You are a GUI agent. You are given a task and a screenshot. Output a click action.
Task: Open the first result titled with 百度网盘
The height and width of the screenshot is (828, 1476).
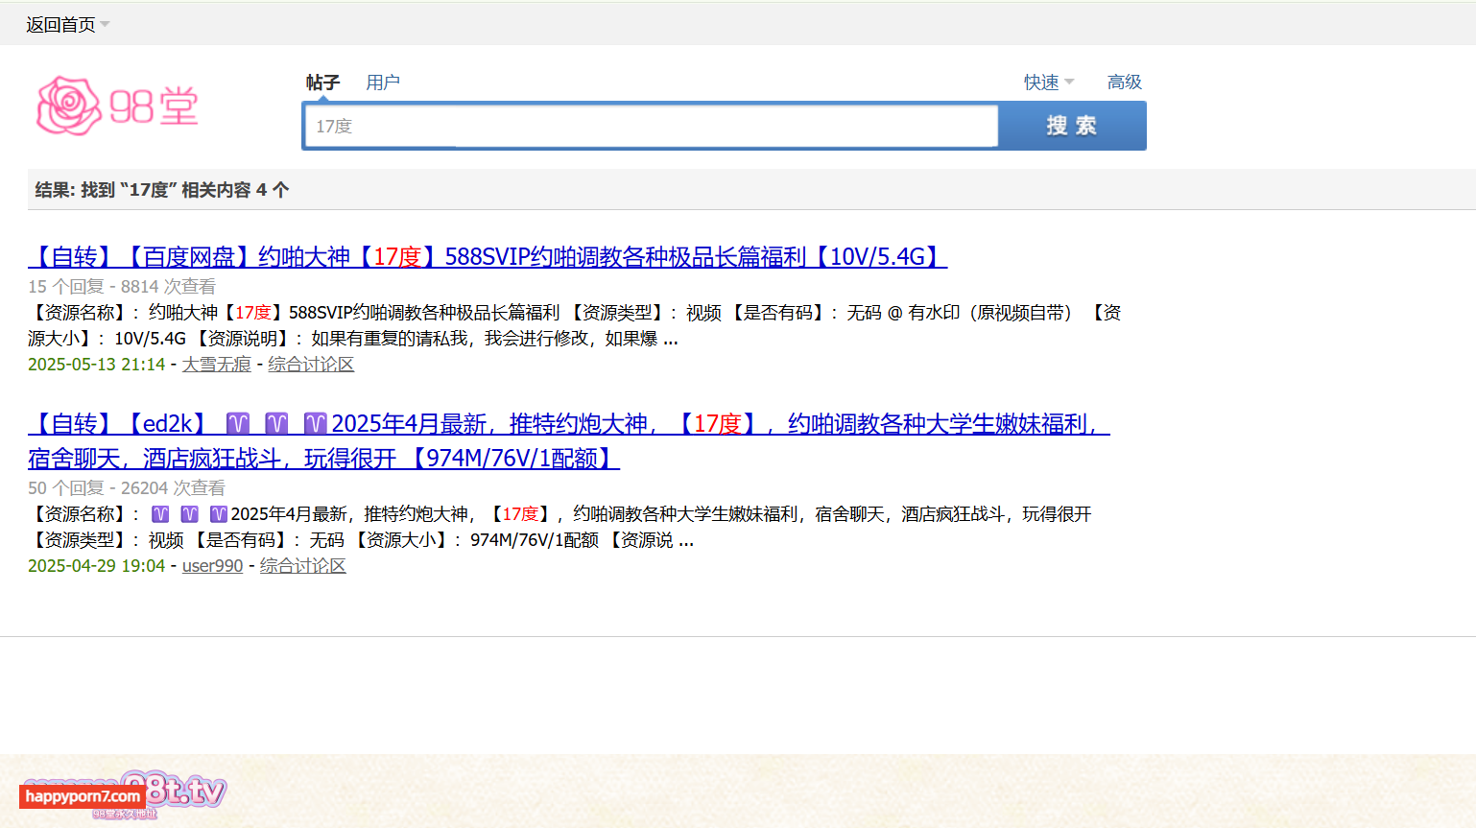488,257
